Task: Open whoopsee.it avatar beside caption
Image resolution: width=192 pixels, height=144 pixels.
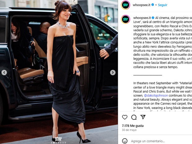Action: [x=125, y=19]
